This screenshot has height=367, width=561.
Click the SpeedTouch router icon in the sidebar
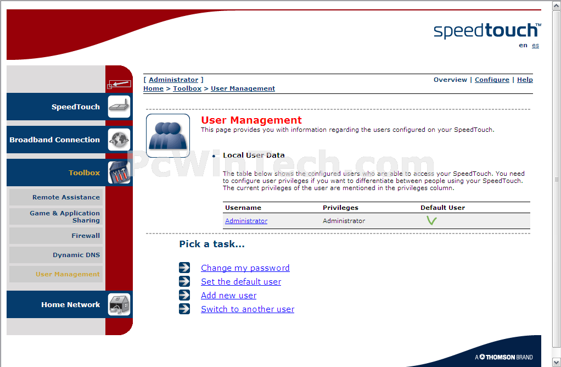click(x=119, y=107)
